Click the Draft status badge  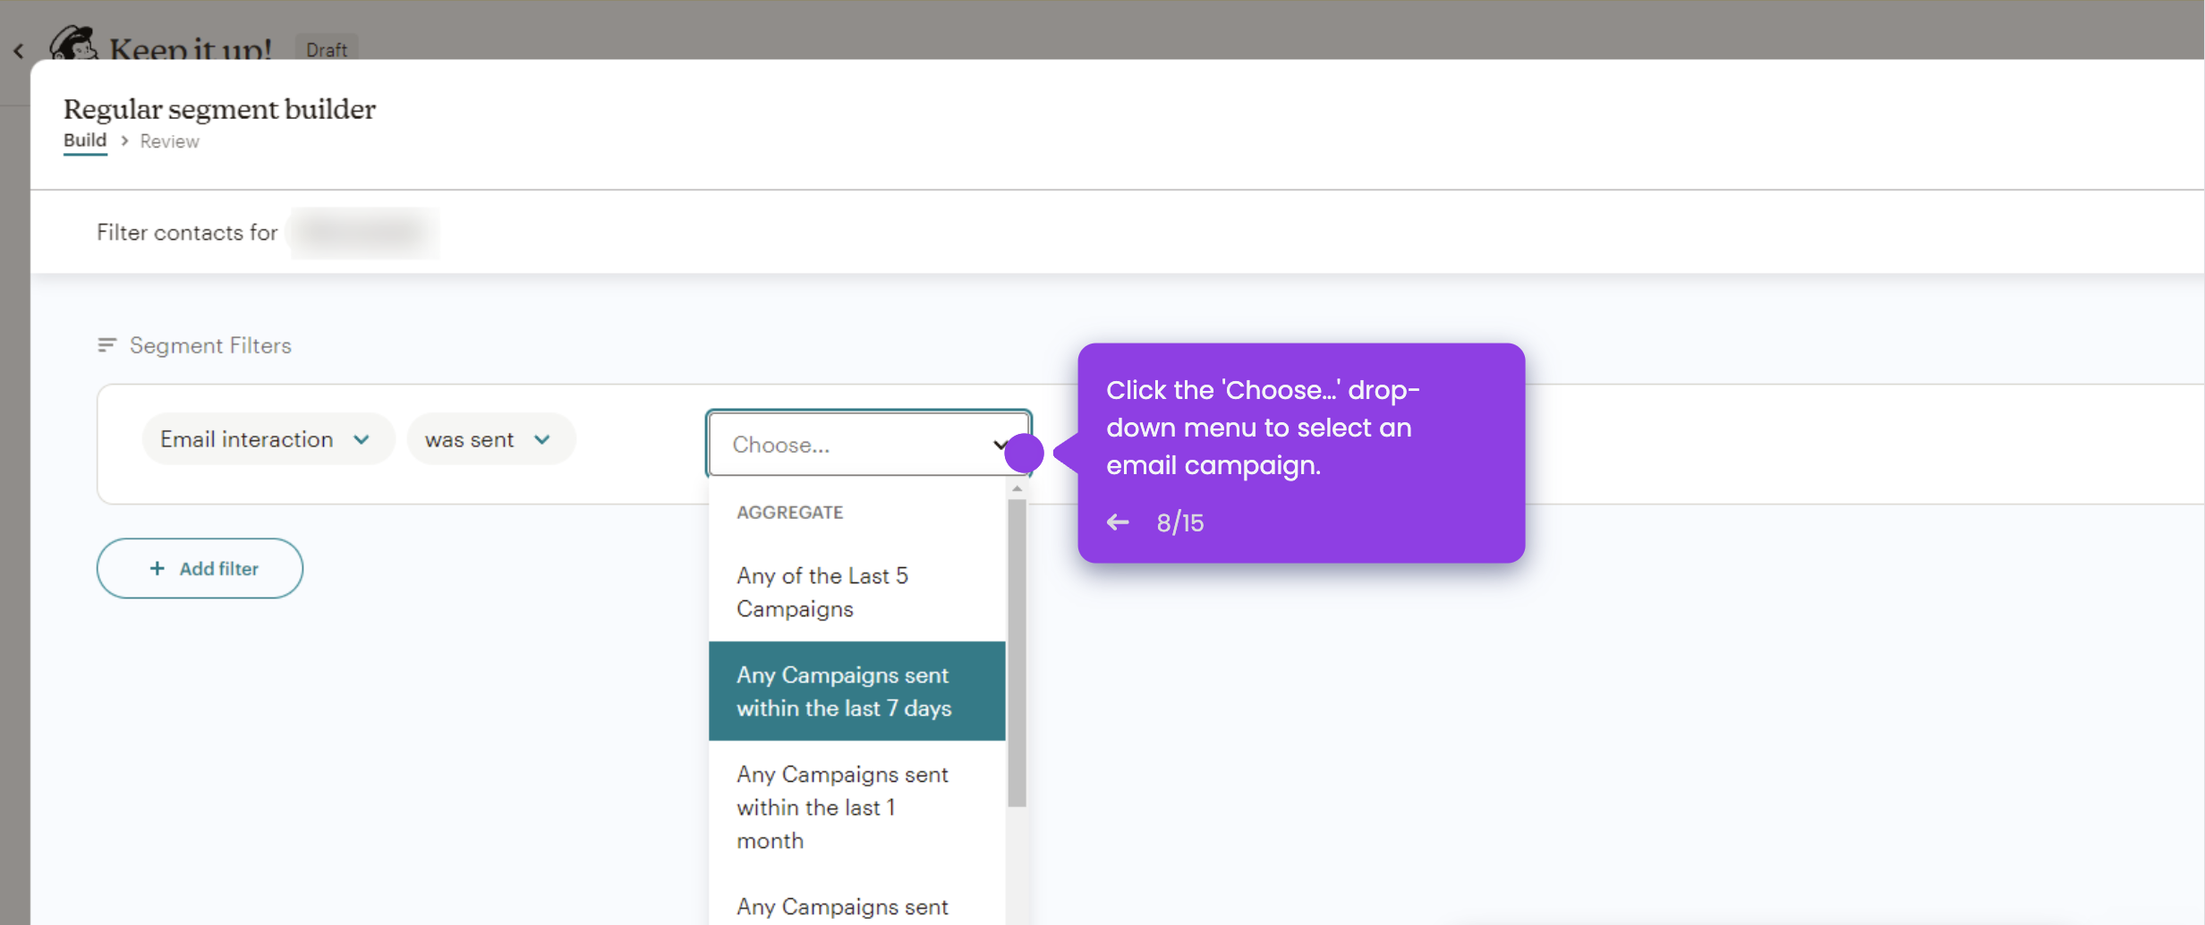click(327, 49)
